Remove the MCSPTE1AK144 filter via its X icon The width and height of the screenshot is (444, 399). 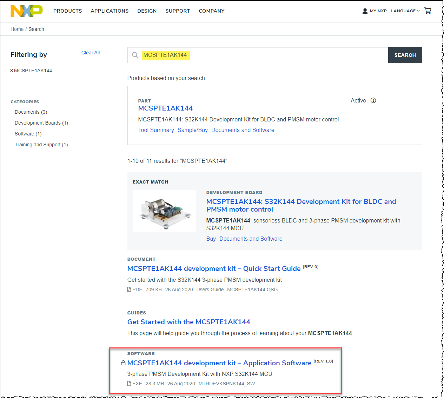pos(12,70)
